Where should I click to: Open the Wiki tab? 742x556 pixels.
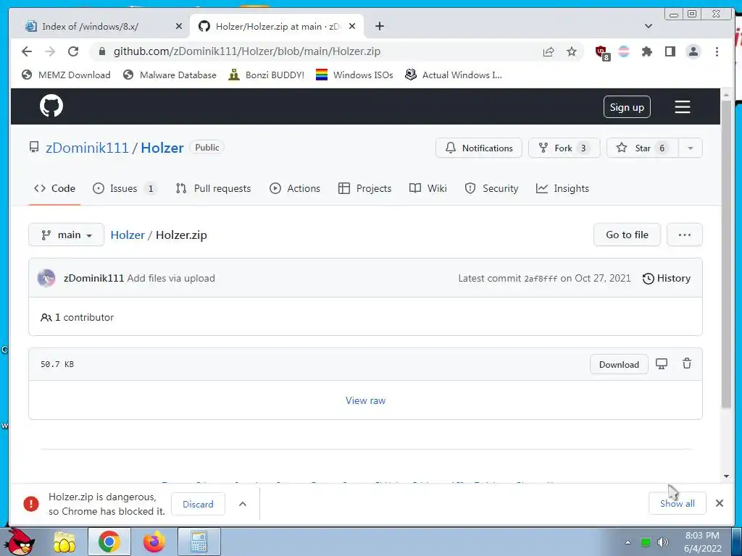pyautogui.click(x=428, y=189)
